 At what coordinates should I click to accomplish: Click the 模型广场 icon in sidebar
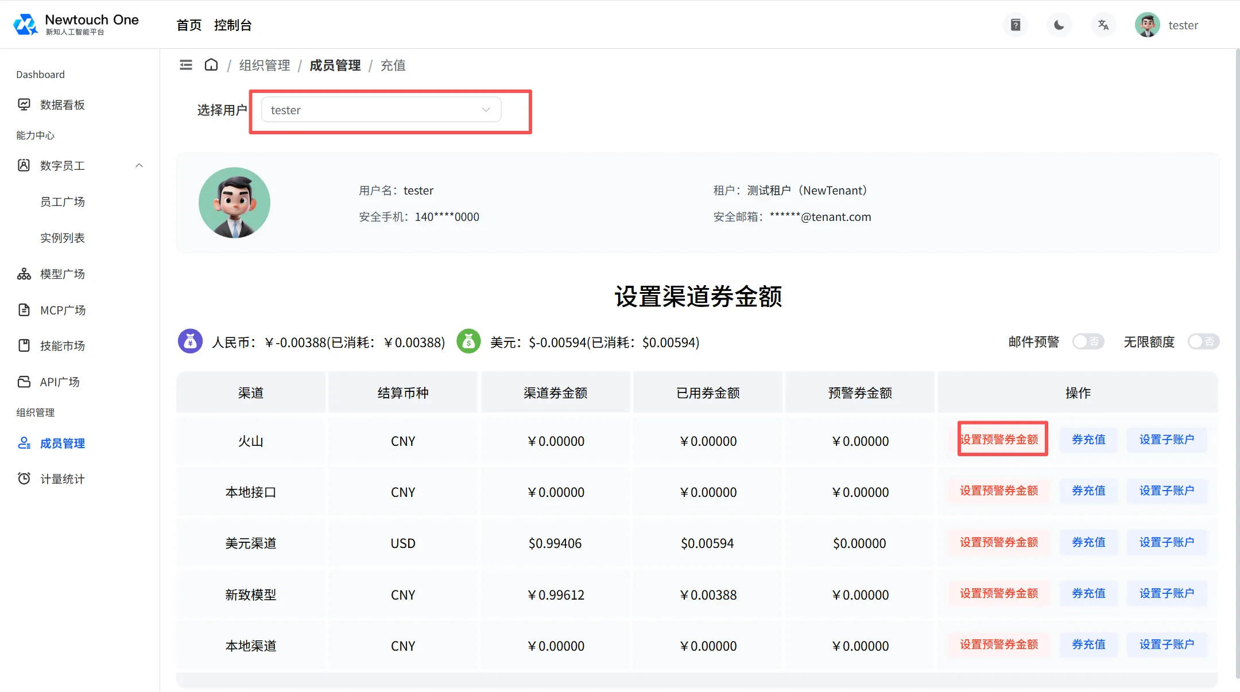[24, 274]
